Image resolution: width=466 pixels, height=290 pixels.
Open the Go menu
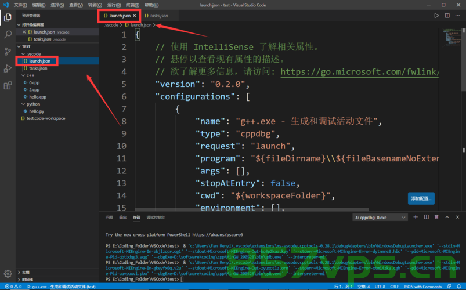(95, 5)
